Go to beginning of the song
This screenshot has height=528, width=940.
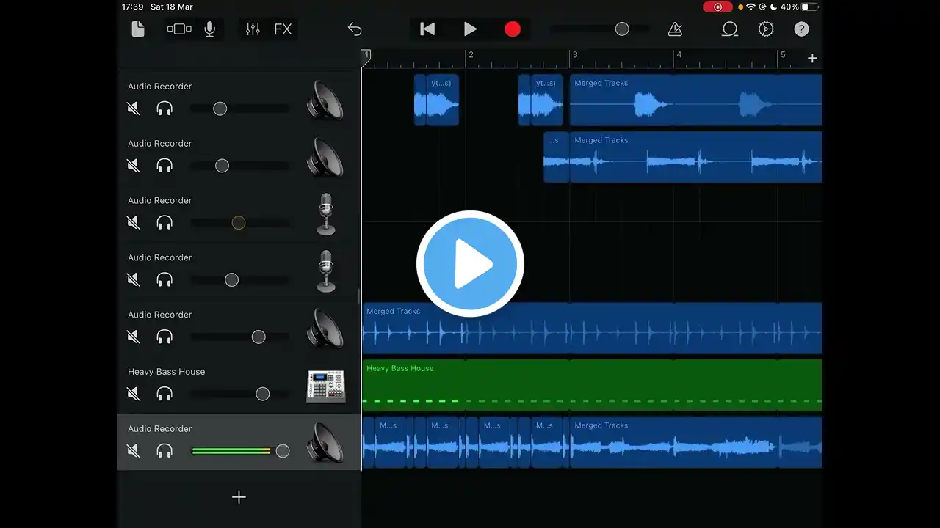(x=427, y=29)
